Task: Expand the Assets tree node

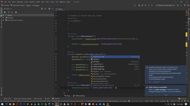Action: coord(4,15)
